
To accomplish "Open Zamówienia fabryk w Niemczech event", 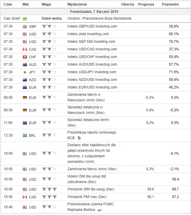I will [x=86, y=97].
